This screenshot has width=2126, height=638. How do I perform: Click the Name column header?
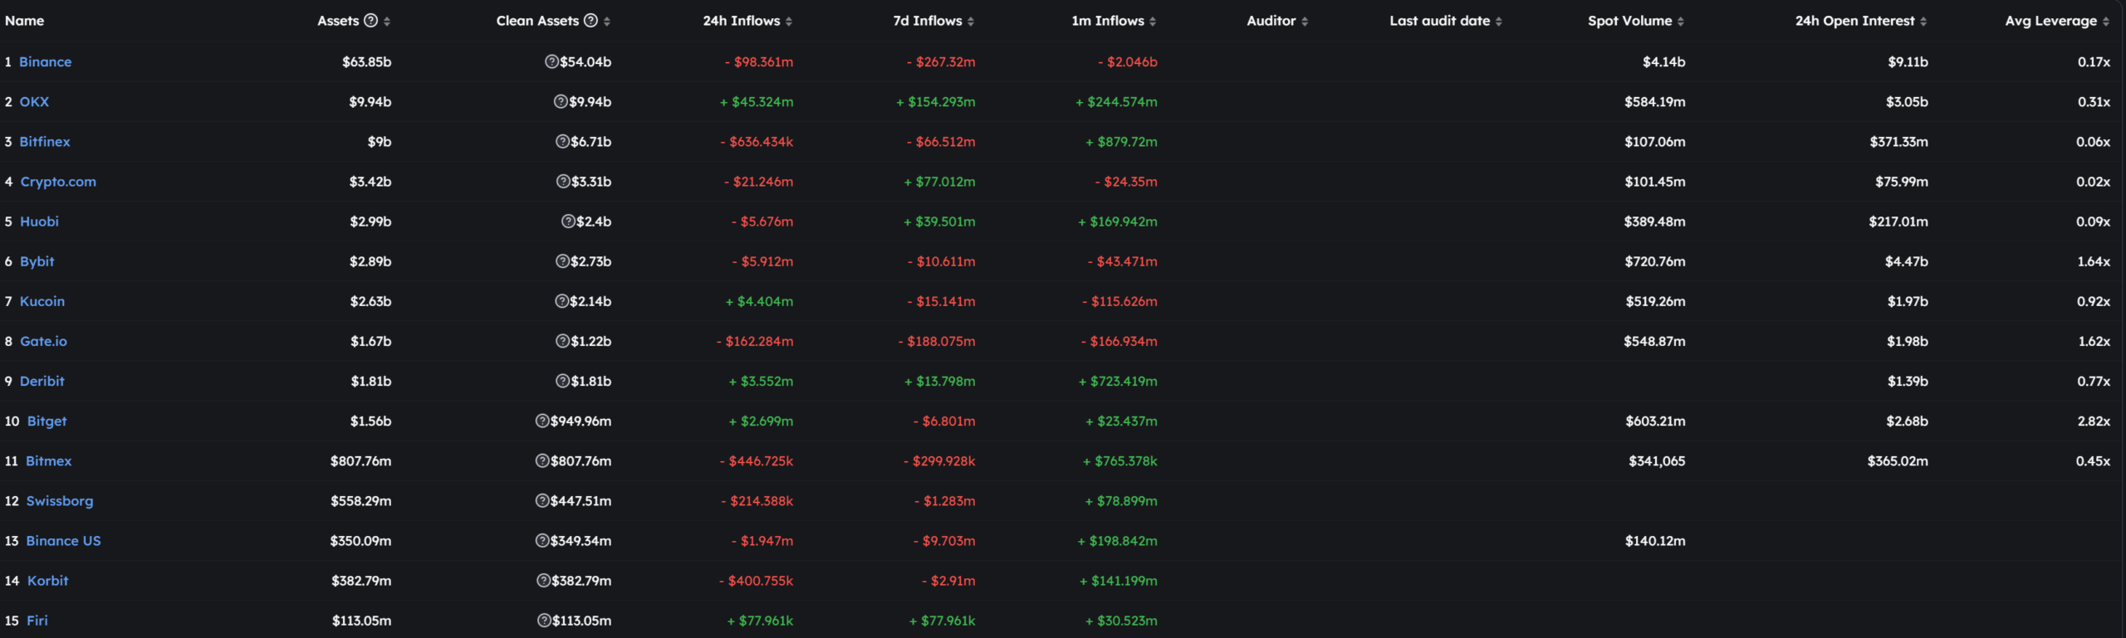pos(25,21)
